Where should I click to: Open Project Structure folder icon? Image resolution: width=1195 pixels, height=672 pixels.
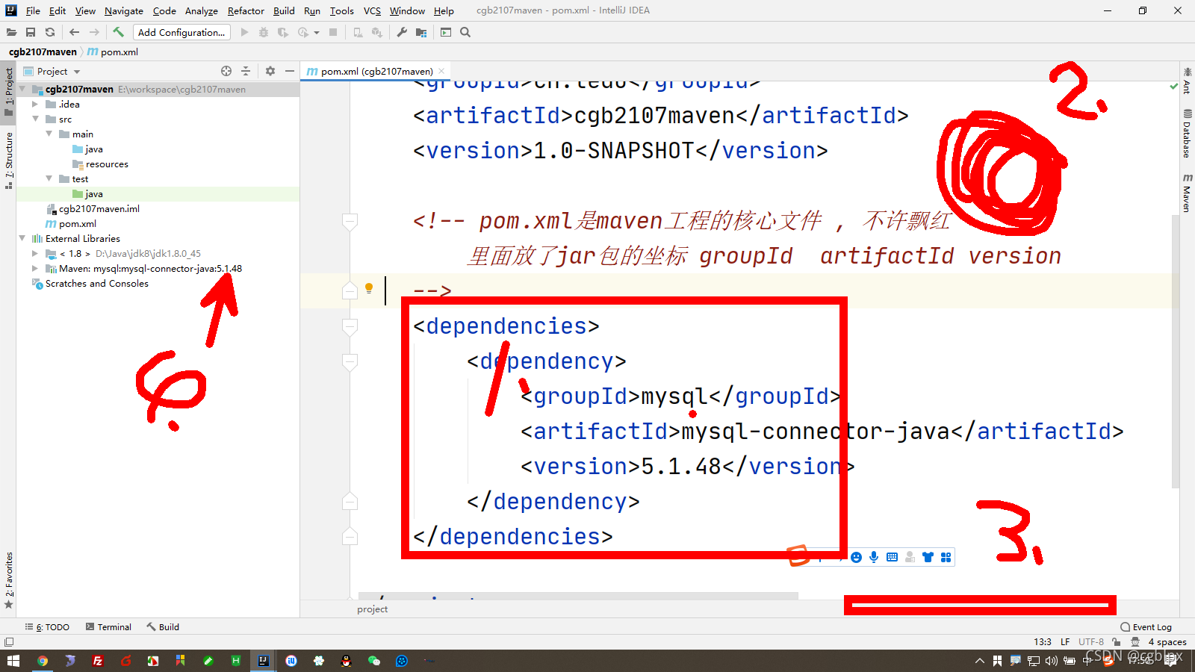click(x=421, y=32)
